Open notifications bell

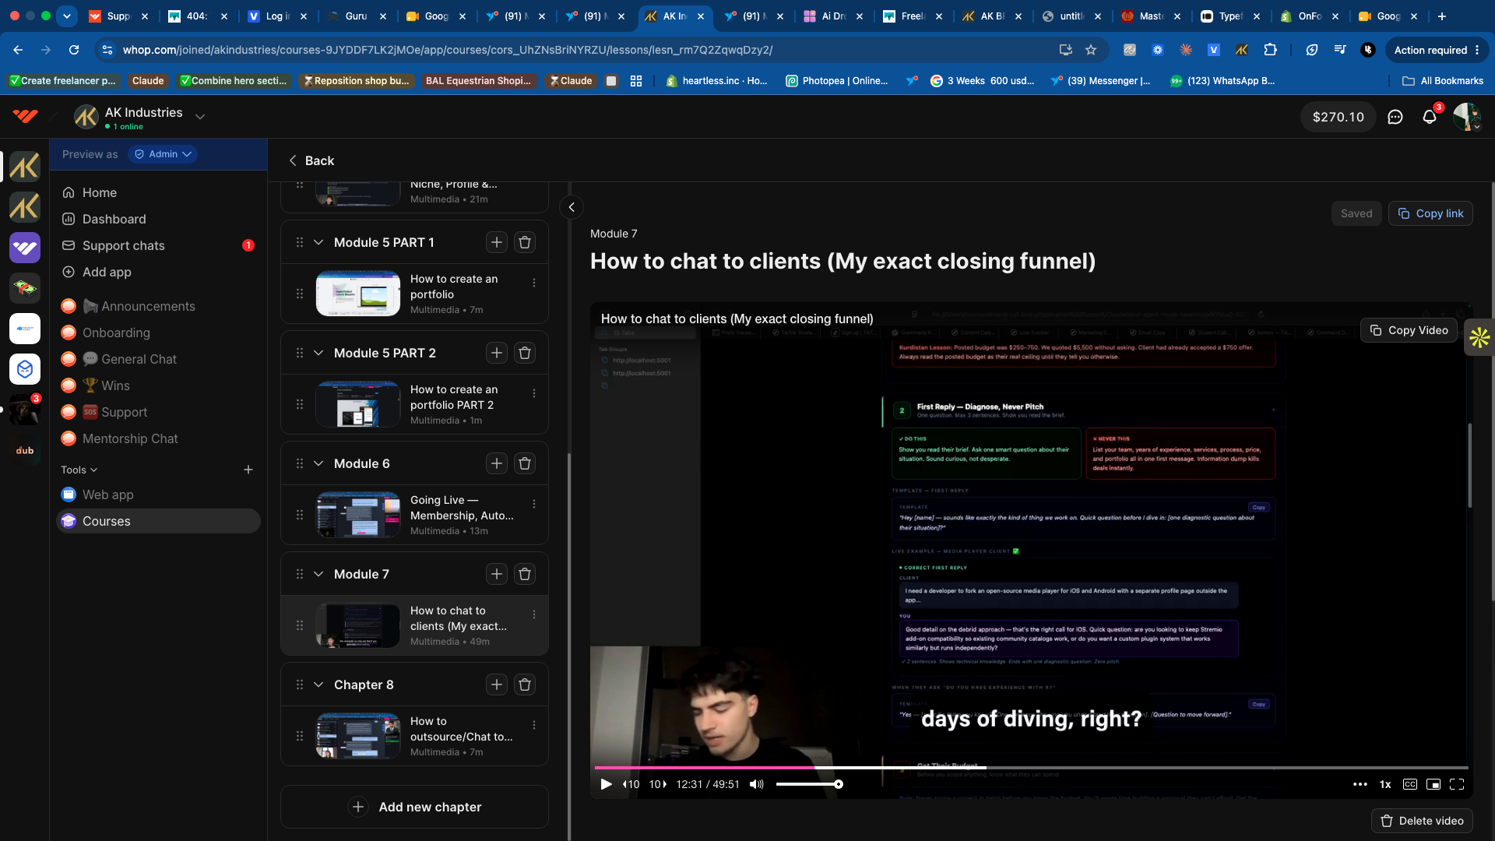(x=1430, y=117)
